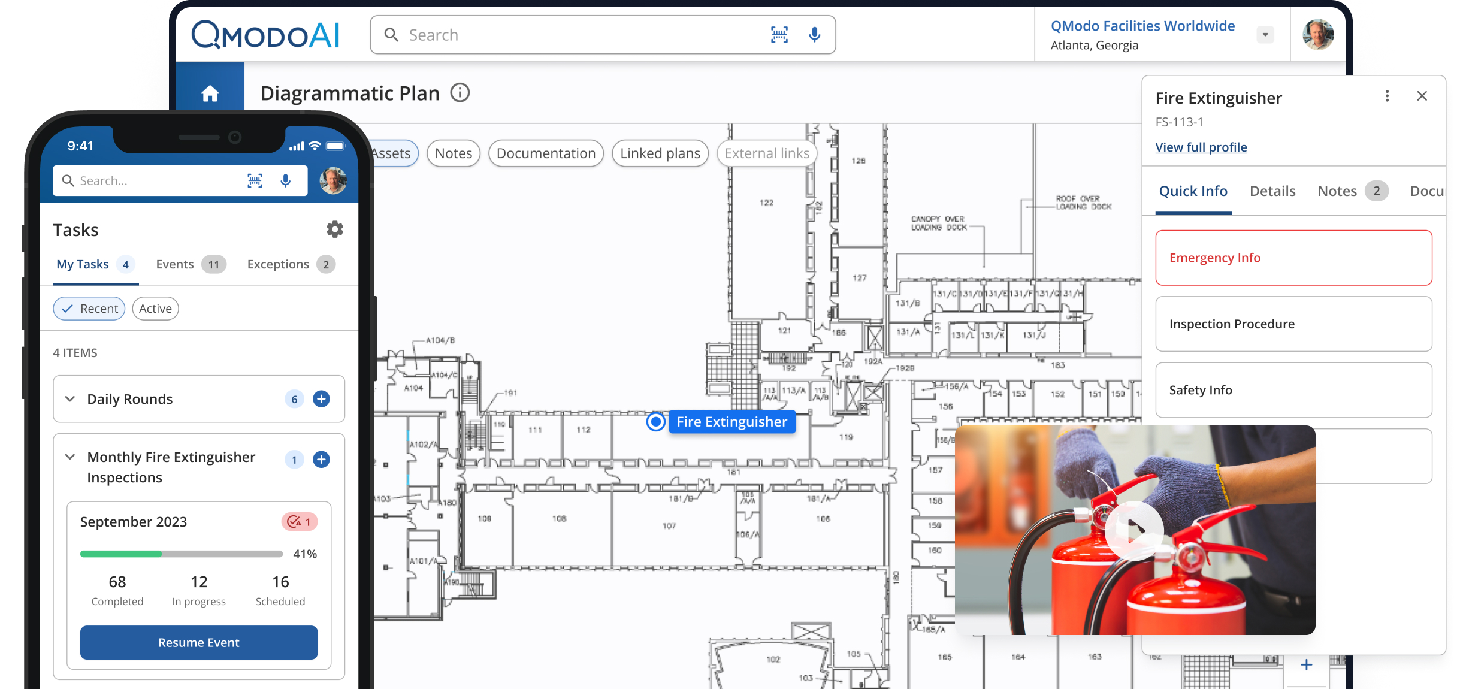
Task: Click the Daily Rounds count badge 6
Action: coord(294,399)
